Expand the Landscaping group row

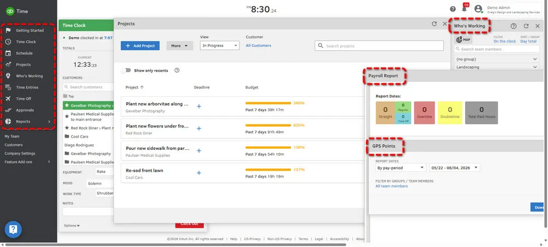pyautogui.click(x=497, y=67)
